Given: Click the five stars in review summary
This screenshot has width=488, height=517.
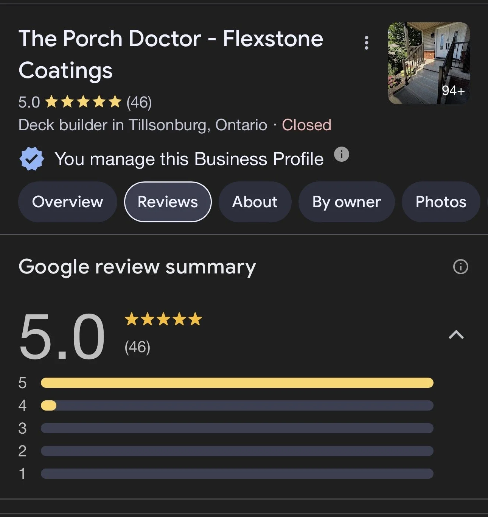Looking at the screenshot, I should (x=163, y=319).
